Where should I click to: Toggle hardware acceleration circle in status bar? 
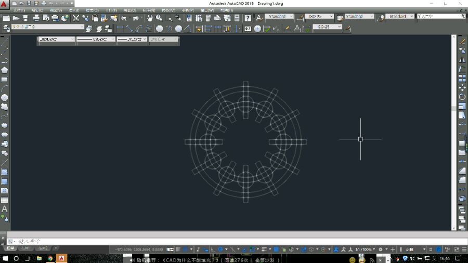click(438, 249)
